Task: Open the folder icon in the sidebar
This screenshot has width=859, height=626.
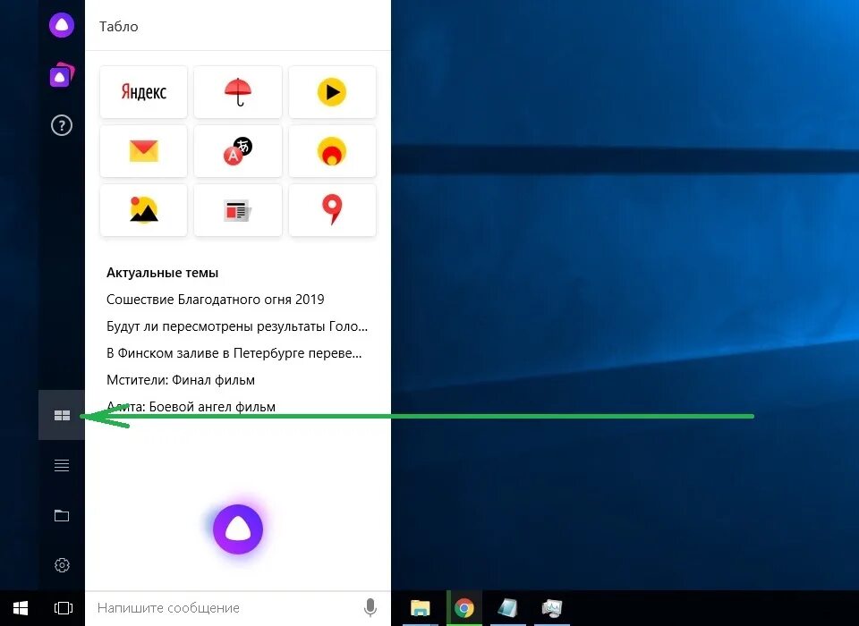Action: [x=62, y=515]
